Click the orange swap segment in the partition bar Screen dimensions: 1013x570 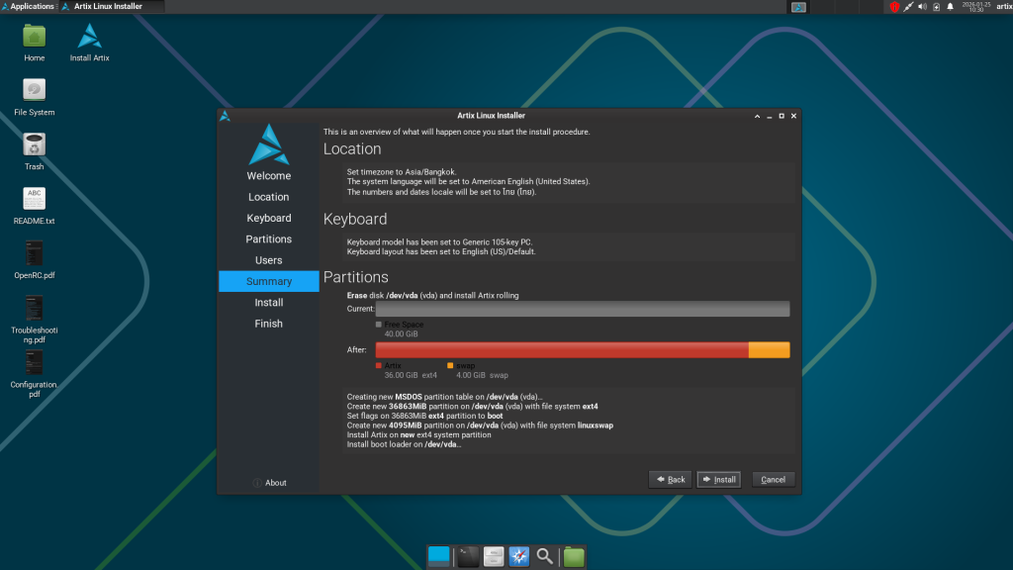[x=769, y=349]
